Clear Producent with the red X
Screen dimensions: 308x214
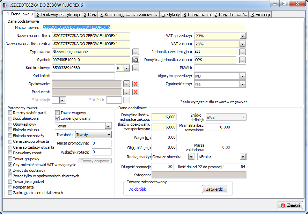click(135, 92)
